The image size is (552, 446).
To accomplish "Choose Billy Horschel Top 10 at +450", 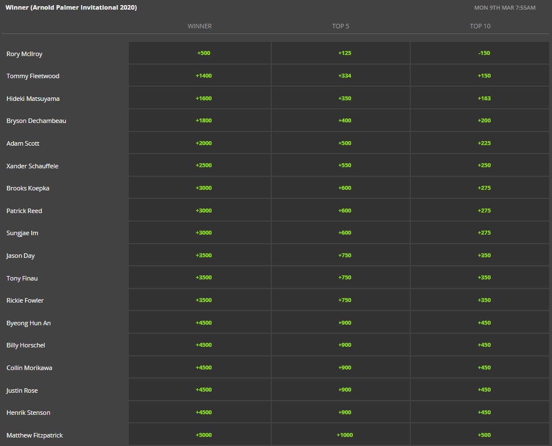I will [x=479, y=345].
